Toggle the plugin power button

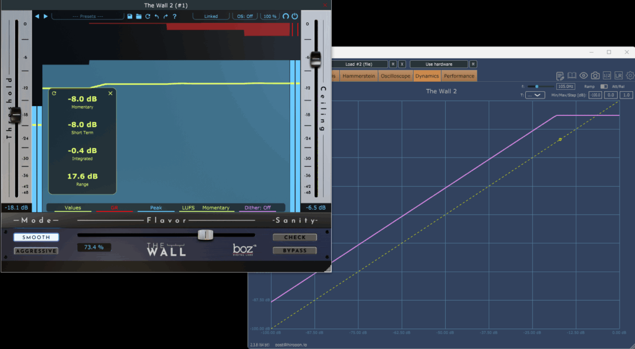point(295,16)
